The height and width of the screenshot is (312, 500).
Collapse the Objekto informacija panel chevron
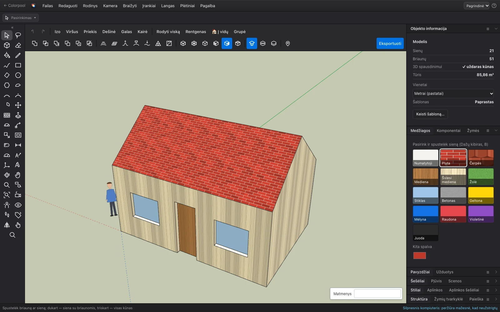(496, 28)
